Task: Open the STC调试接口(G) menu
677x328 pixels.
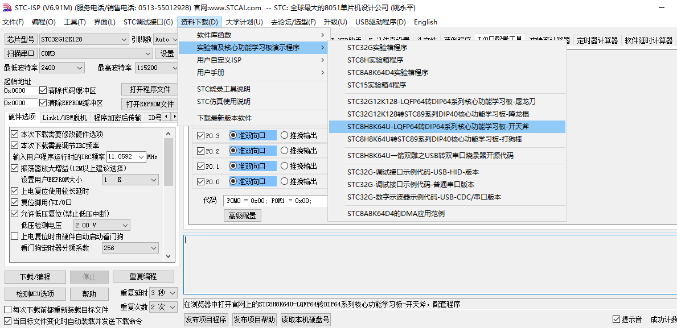Action: pos(148,22)
